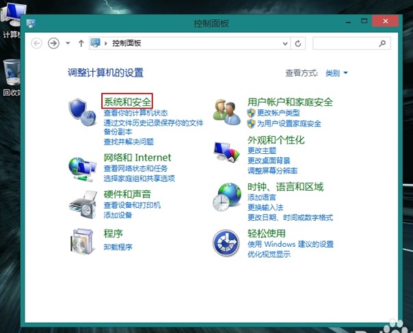This screenshot has height=333, width=413.
Task: Click 为用户设置家庭安全 link
Action: 289,124
